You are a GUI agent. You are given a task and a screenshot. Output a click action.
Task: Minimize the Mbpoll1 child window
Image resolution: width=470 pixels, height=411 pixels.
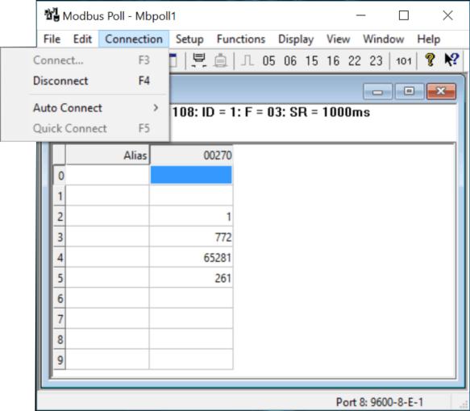pos(377,91)
